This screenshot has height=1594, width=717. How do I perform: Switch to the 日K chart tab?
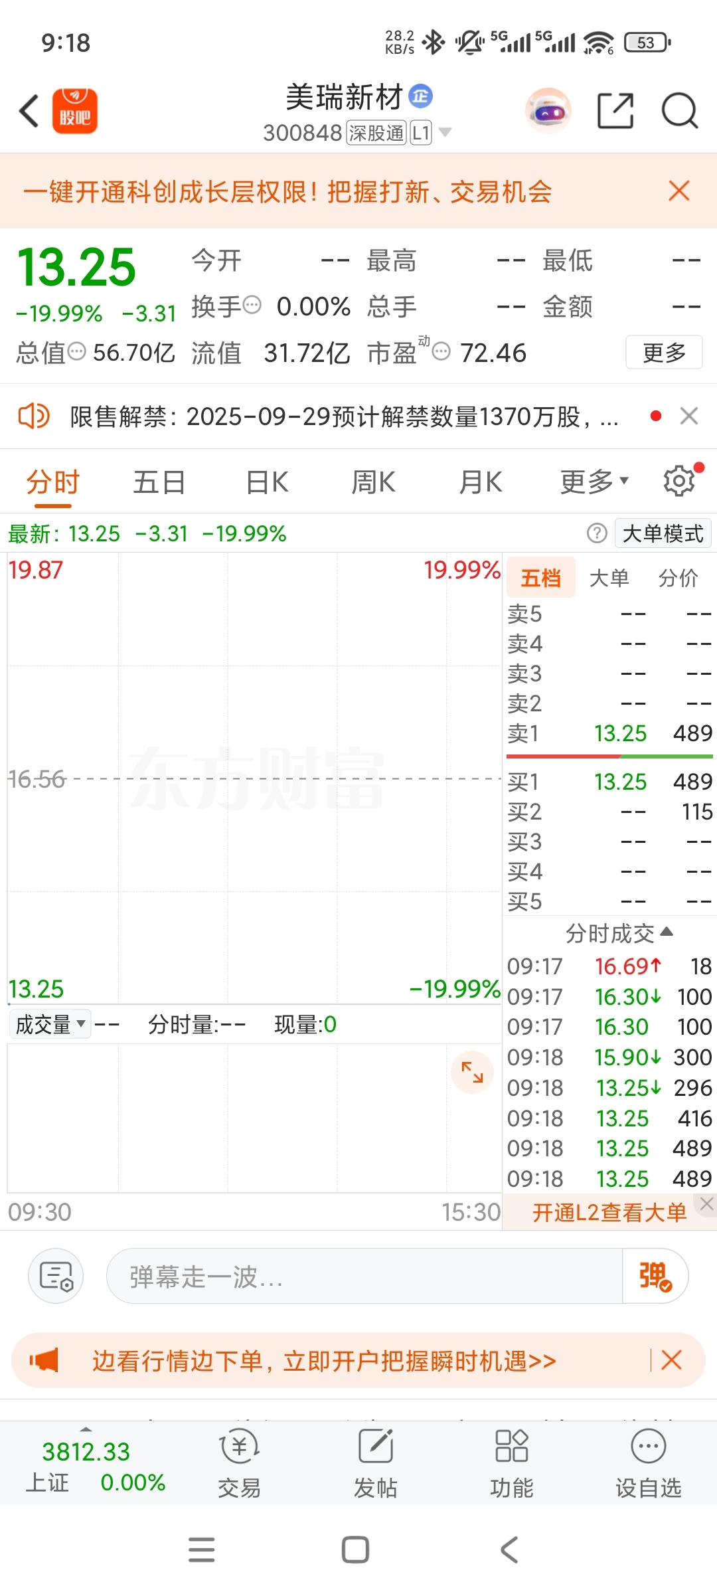[267, 482]
